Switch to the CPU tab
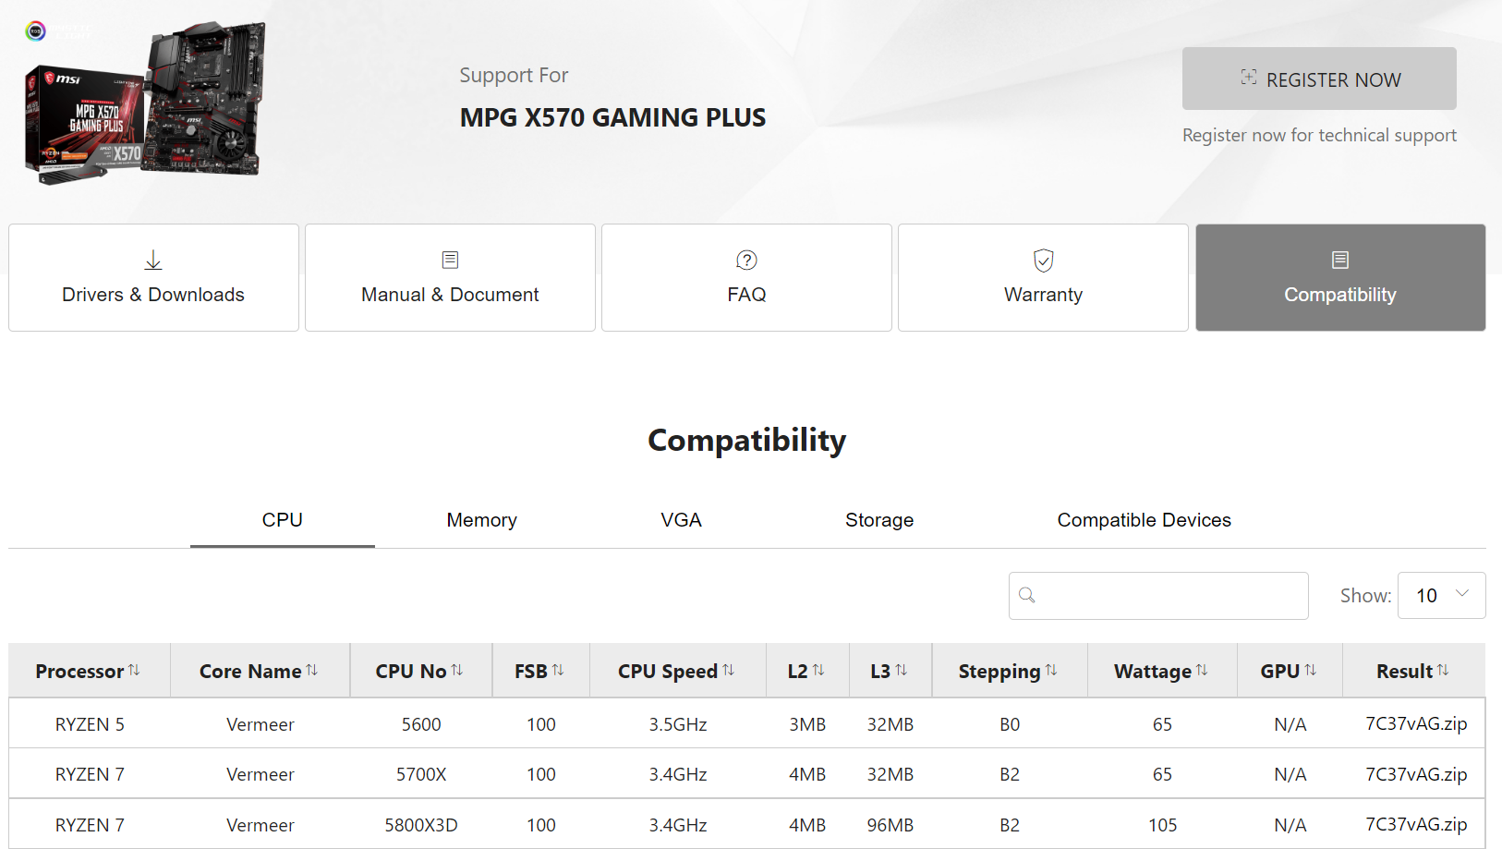Viewport: 1502px width, 849px height. [x=283, y=520]
